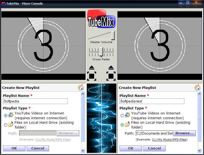The width and height of the screenshot is (204, 155).
Task: Click the right panel scrollbar up arrow
Action: pyautogui.click(x=199, y=94)
